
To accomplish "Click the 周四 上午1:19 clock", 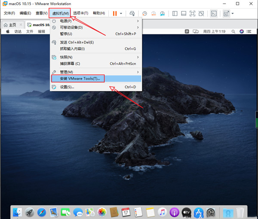I will click(214, 31).
